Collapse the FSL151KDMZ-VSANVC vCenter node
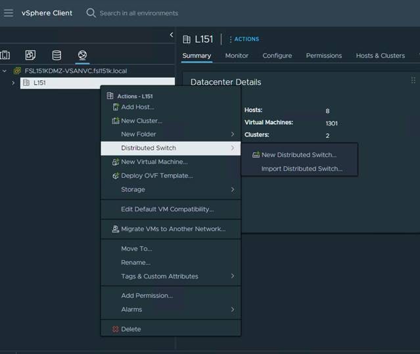This screenshot has height=354, width=420. 5,71
